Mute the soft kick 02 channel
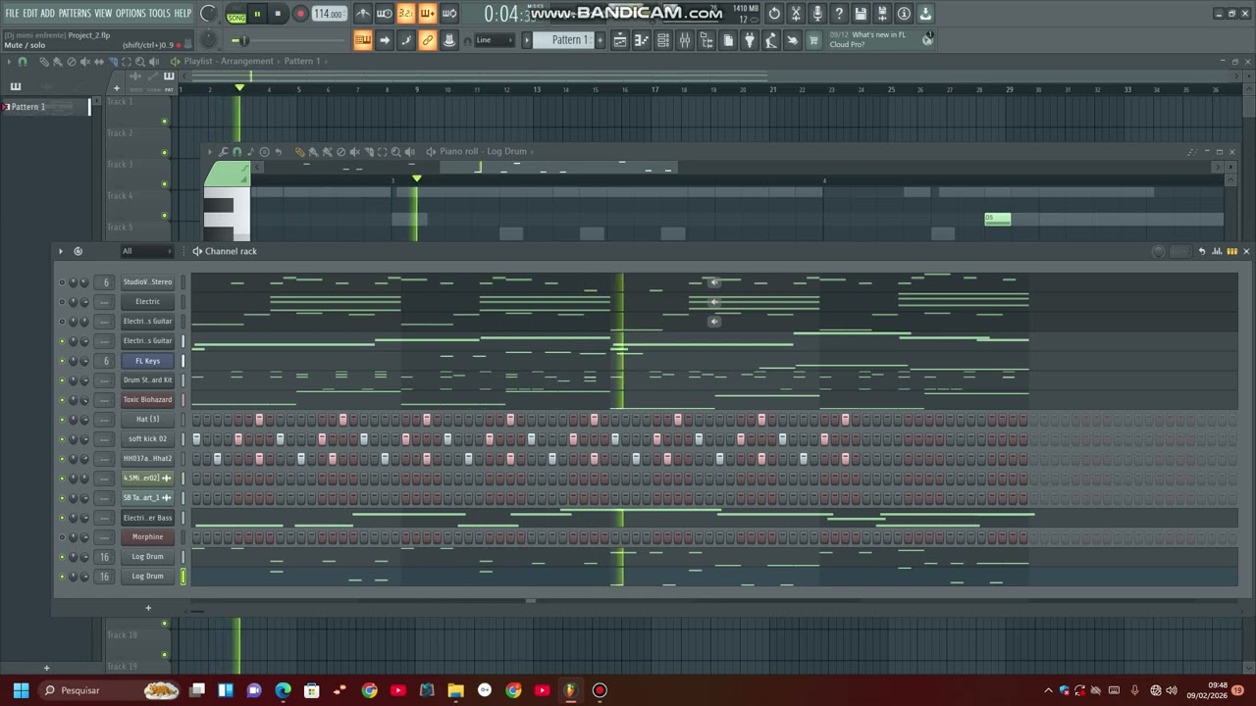 62,439
